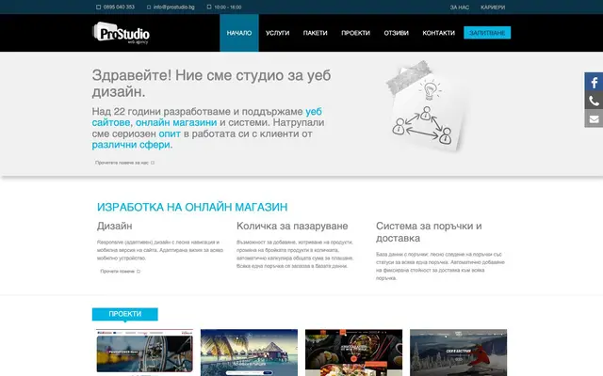603x376 pixels.
Task: Click the ИЗРАБОТКА НА ОНЛАЙН МАГАЗИН heading
Action: [x=192, y=207]
